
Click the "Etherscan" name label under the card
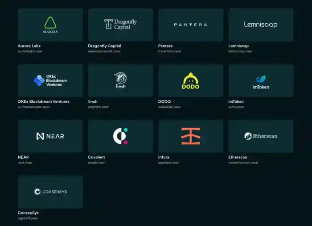(x=238, y=157)
